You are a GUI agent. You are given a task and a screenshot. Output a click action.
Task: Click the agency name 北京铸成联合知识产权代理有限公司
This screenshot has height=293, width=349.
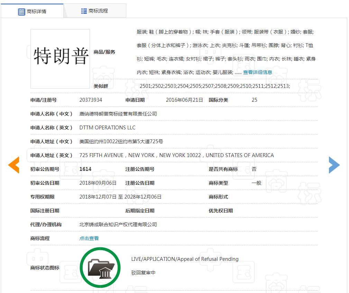pos(118,225)
